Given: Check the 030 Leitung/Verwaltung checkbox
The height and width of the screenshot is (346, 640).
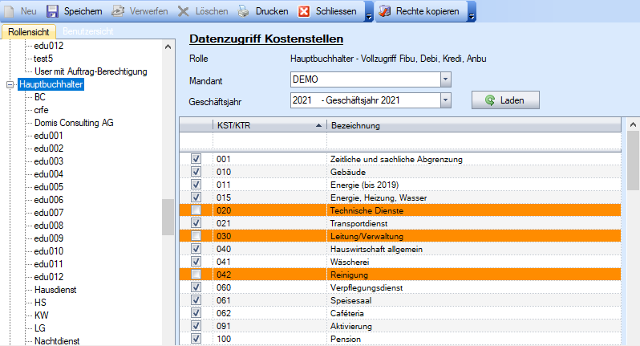Looking at the screenshot, I should point(196,236).
